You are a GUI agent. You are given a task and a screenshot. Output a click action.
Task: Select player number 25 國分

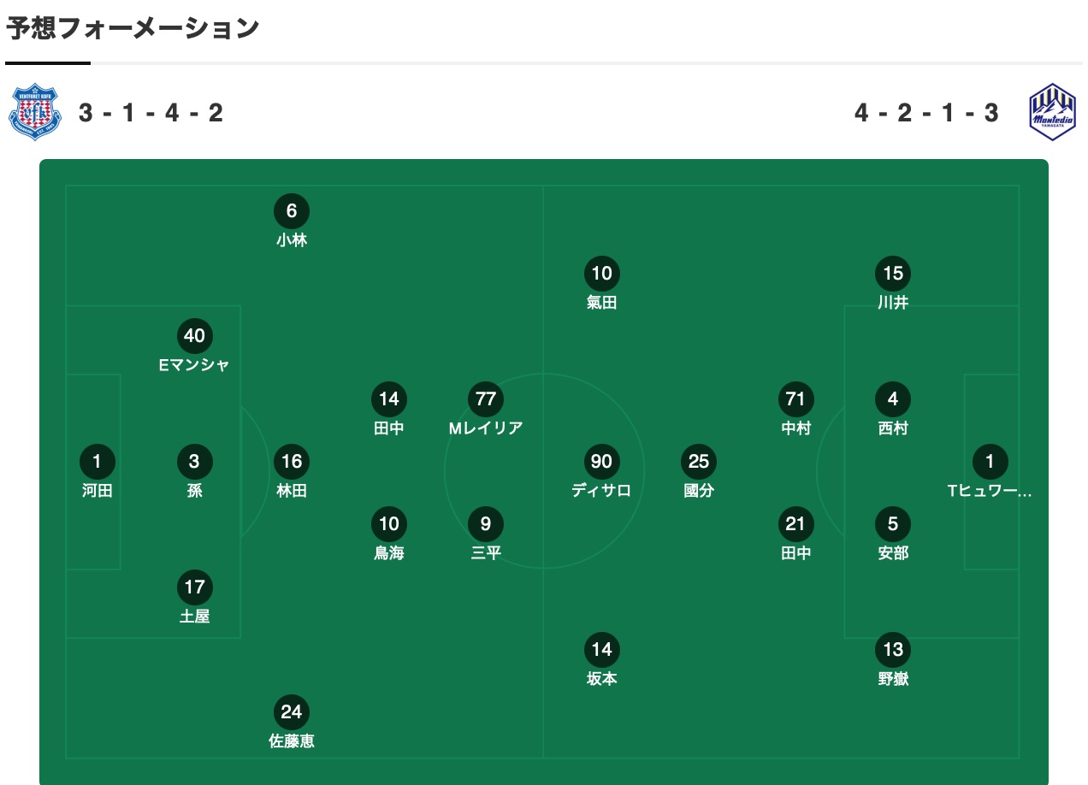pos(699,472)
